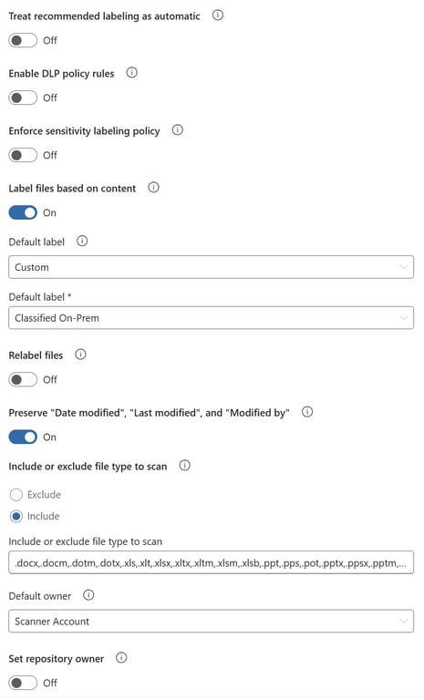Select the Include radio button
The image size is (424, 700).
point(16,517)
